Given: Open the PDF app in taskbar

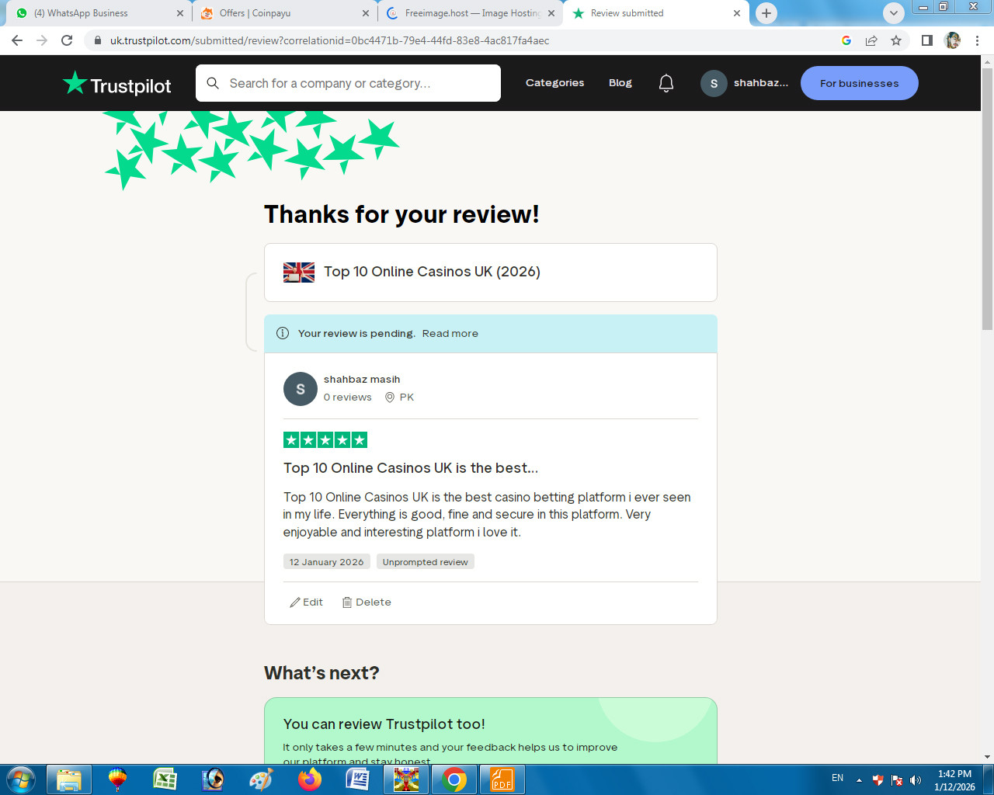Looking at the screenshot, I should click(x=502, y=779).
